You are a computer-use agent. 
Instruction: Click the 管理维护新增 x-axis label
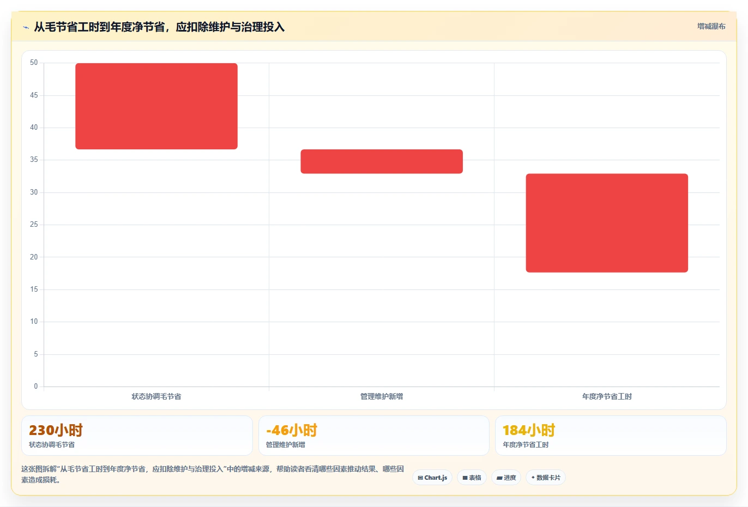pos(382,396)
